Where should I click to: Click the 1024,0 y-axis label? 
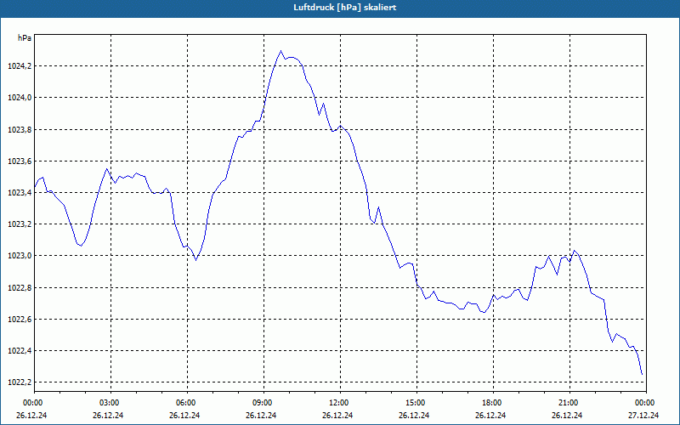20,98
